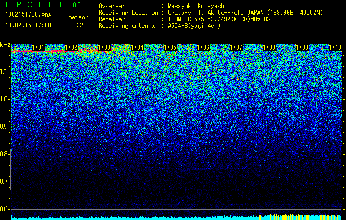Click the meteor label
Screen dimensions: 346x220
tap(78, 17)
